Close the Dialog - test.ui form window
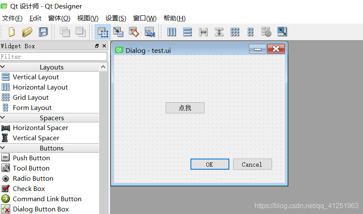 (x=276, y=49)
